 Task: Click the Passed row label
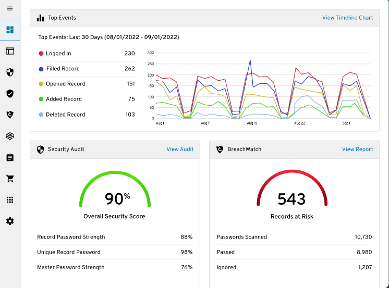click(225, 252)
